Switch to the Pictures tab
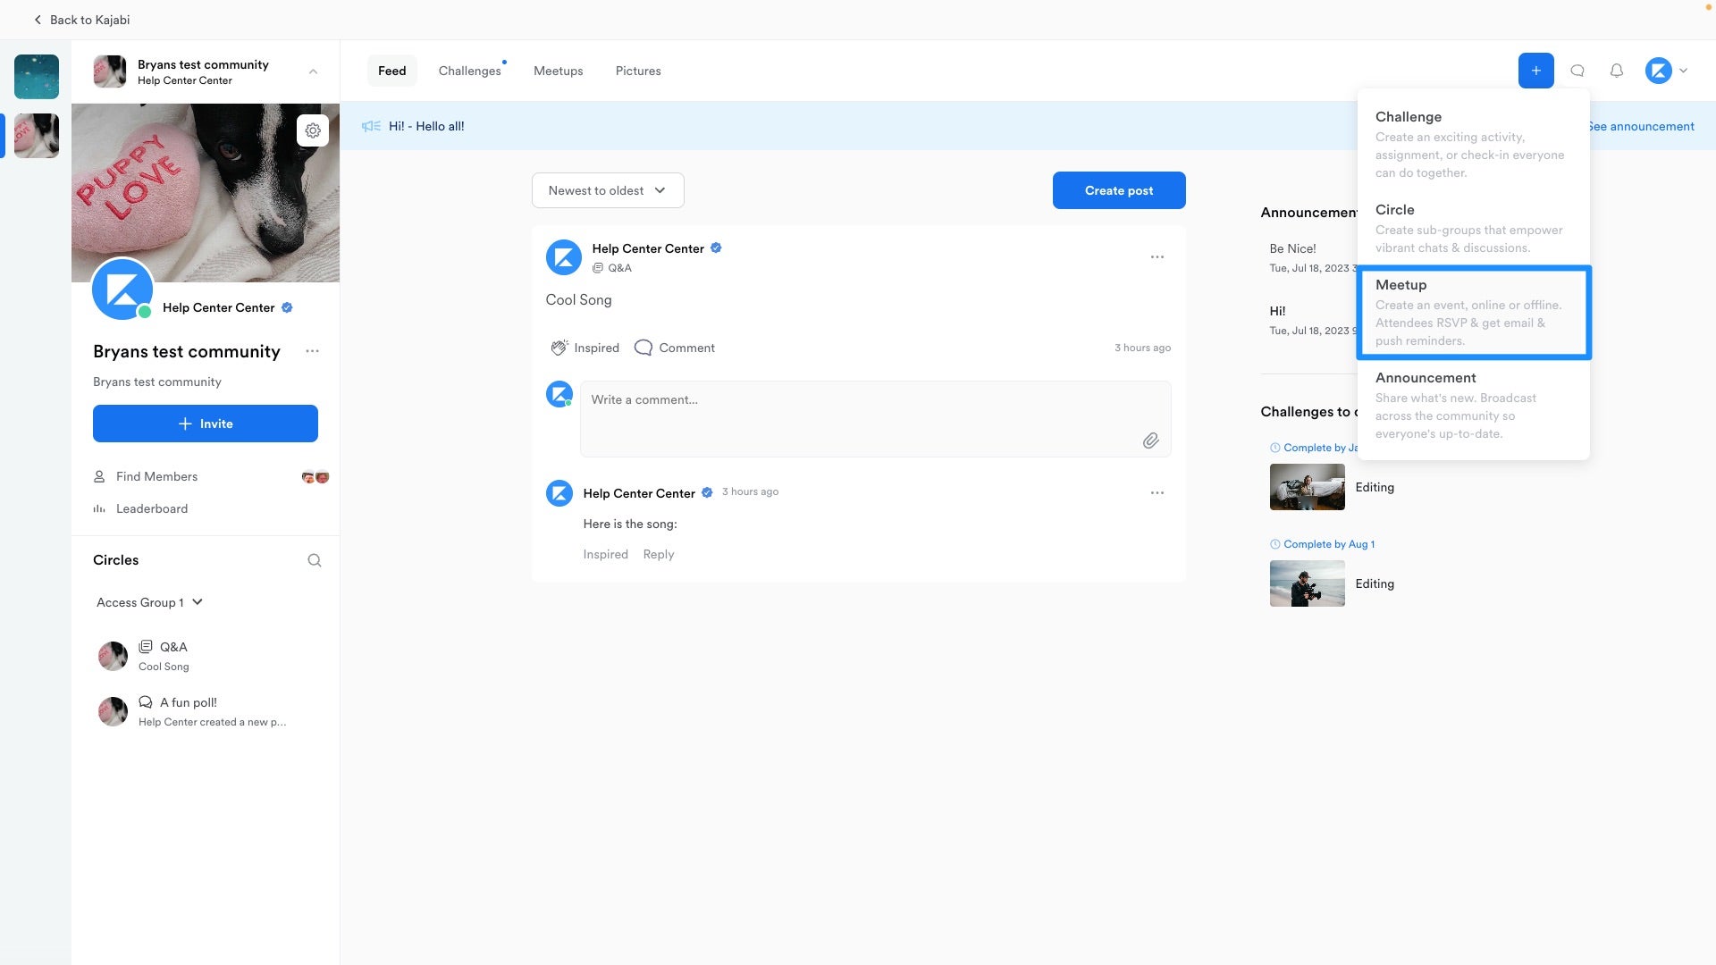Image resolution: width=1716 pixels, height=965 pixels. (x=638, y=71)
